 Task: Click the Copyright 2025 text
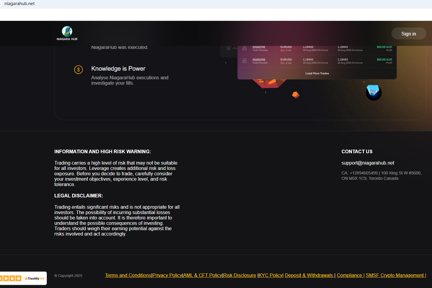[x=68, y=276]
